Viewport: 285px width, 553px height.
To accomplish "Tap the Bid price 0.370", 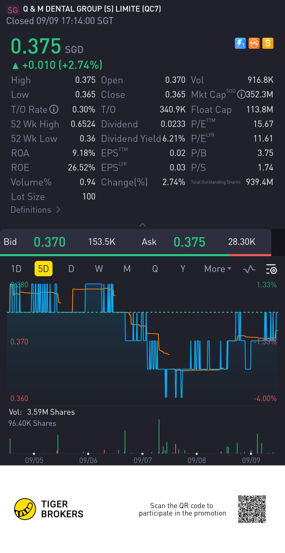I will (50, 242).
